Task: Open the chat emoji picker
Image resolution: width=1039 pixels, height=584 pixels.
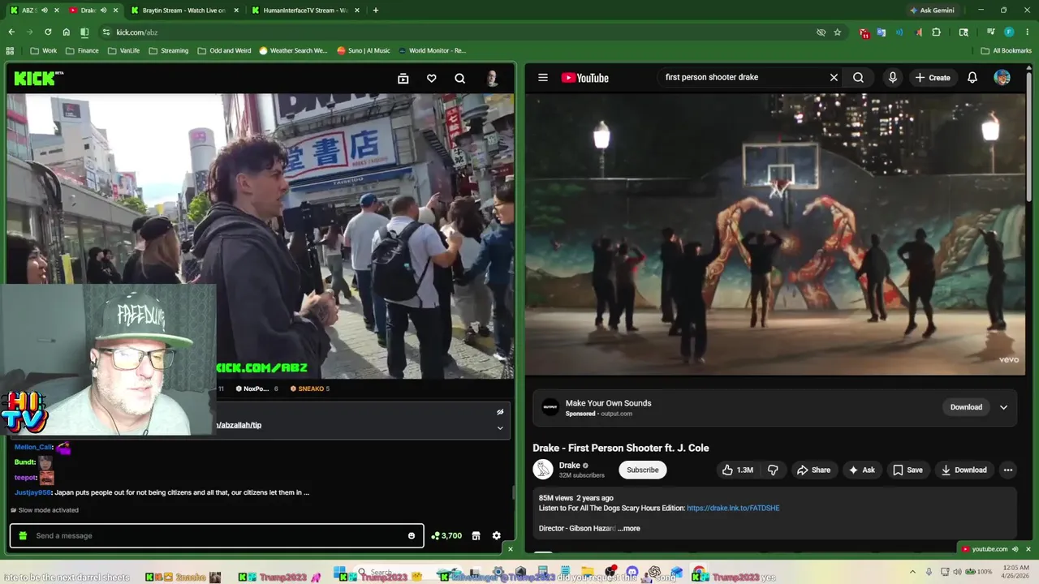Action: point(412,535)
